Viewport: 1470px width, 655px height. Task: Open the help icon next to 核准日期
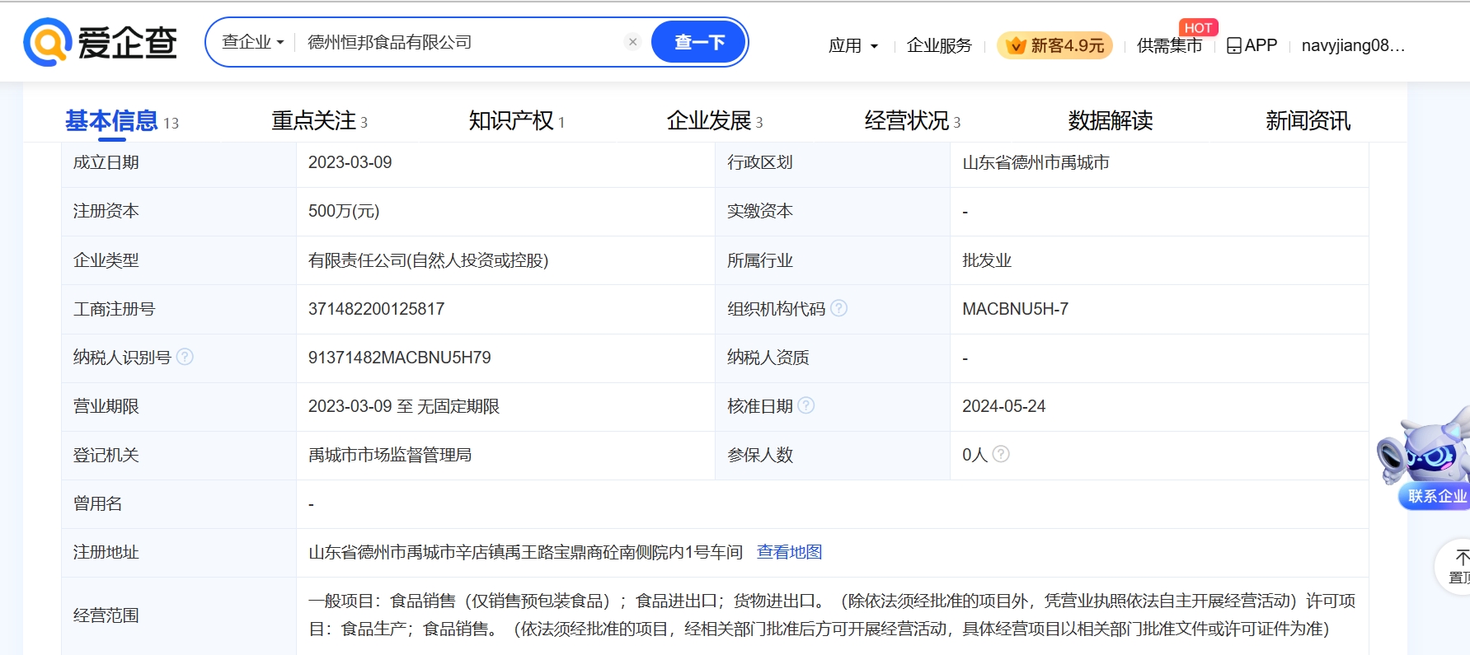pos(806,405)
